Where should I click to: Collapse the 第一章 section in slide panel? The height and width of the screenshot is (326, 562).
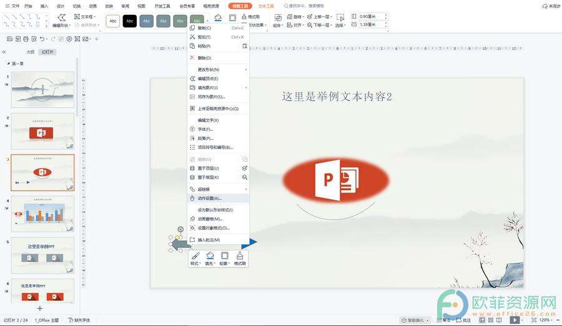[8, 64]
